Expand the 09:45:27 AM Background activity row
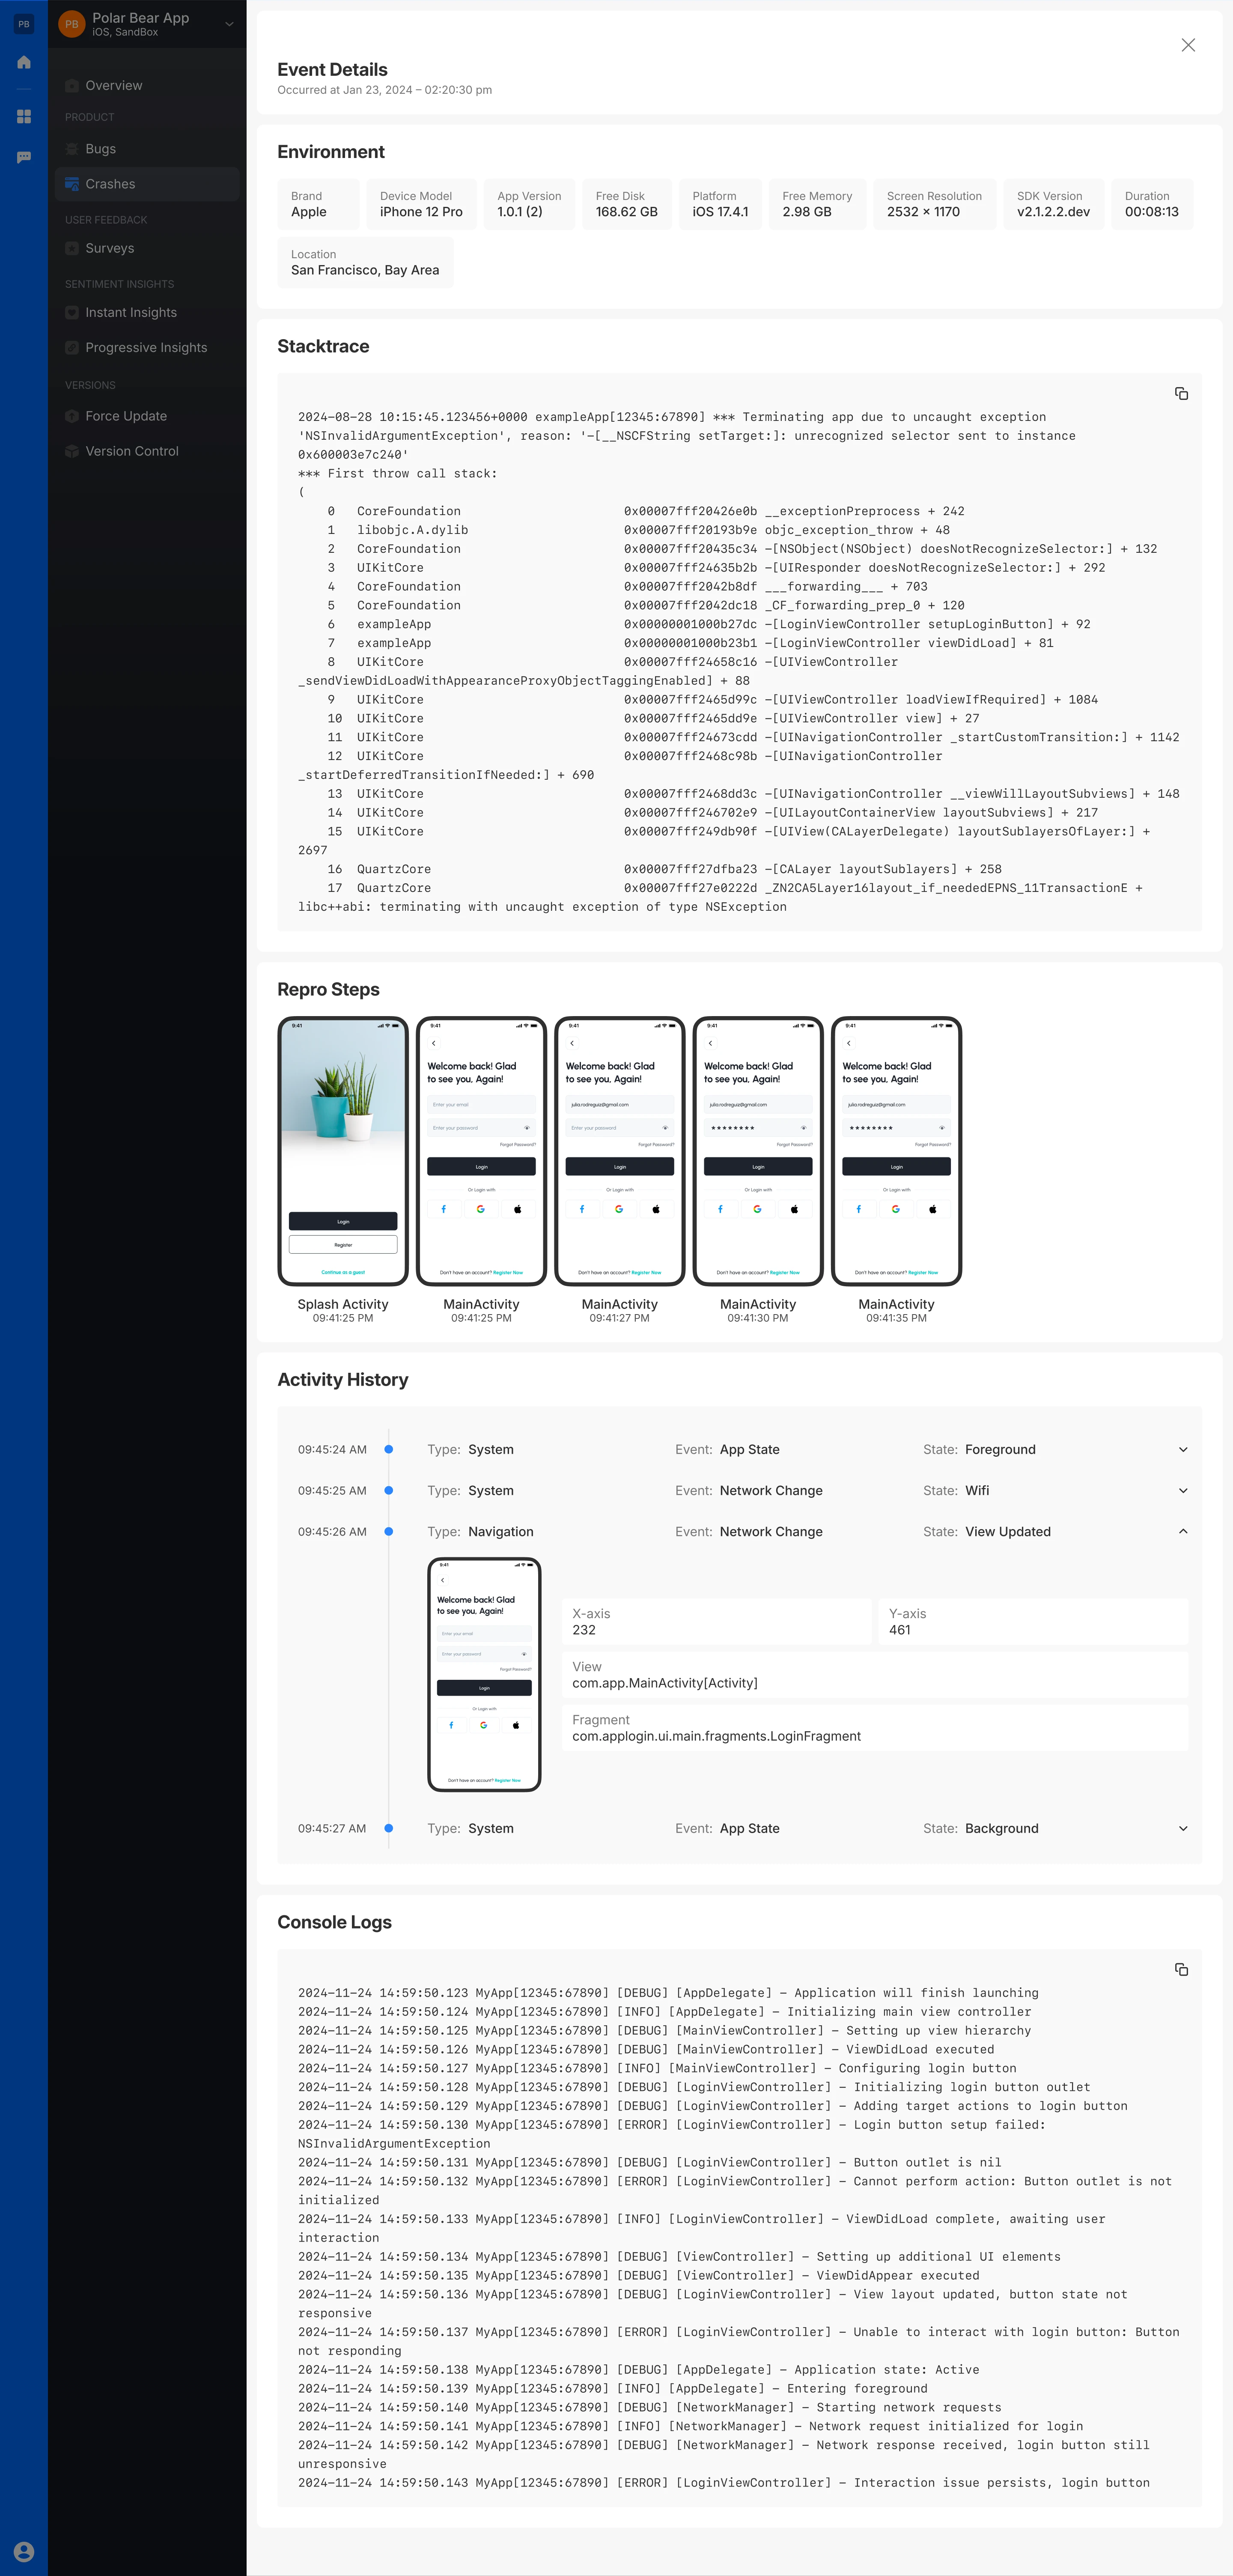The width and height of the screenshot is (1233, 2576). pos(1183,1828)
